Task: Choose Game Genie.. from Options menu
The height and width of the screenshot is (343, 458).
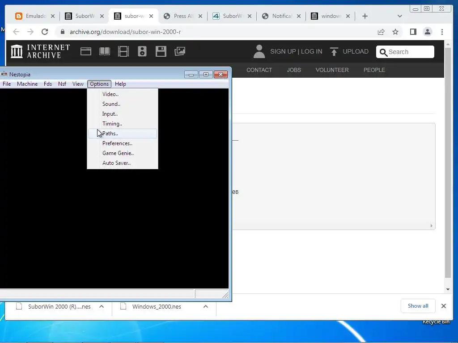Action: pyautogui.click(x=123, y=153)
